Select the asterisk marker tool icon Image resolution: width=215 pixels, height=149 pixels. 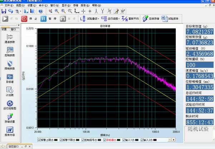pos(90,11)
